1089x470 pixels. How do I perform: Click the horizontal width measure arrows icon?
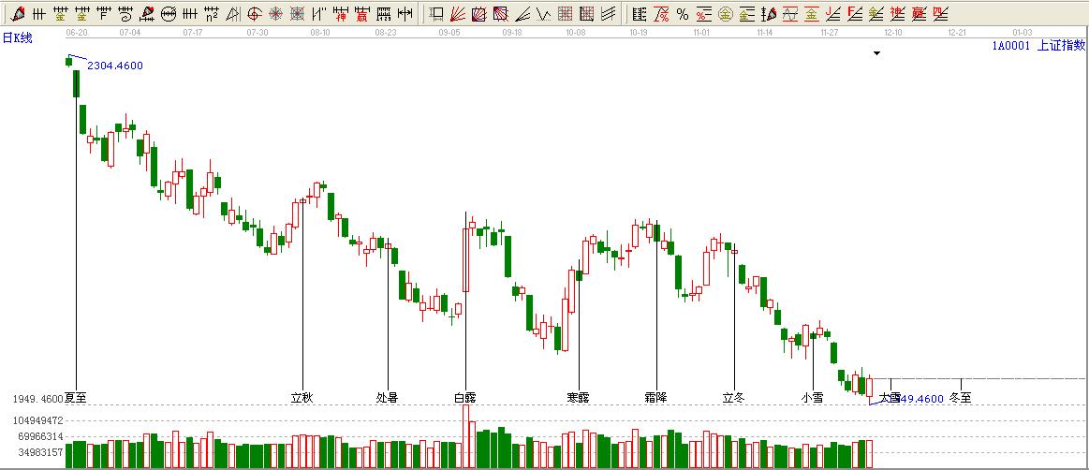point(405,14)
